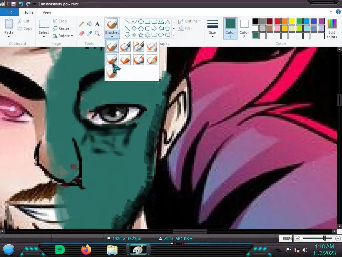Click the volume speaker tray icon
Viewport: 342px width, 257px height.
tap(305, 250)
